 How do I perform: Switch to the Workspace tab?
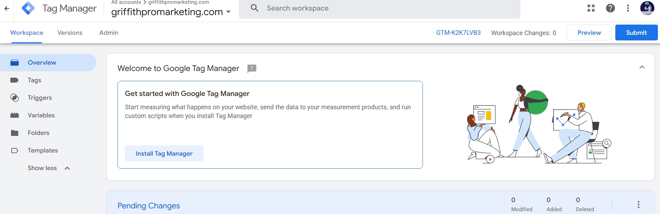click(27, 33)
